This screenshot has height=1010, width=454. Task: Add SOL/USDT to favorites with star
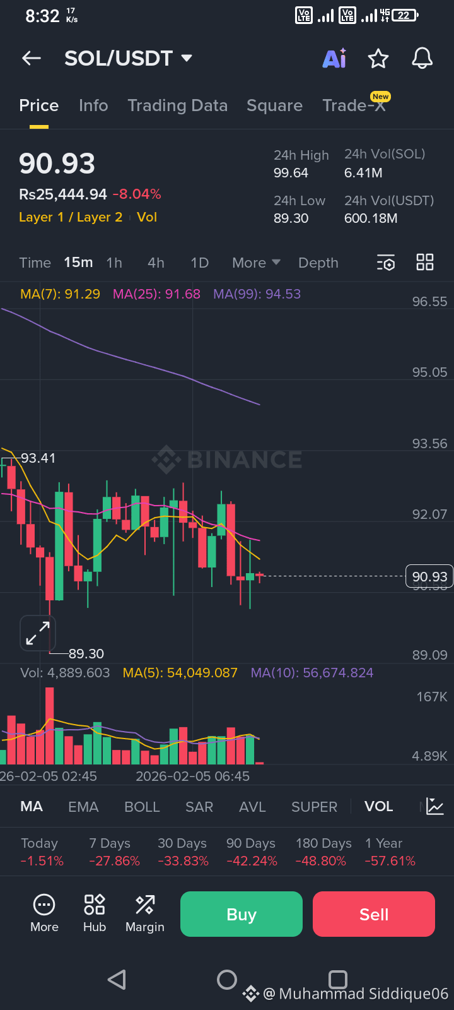tap(378, 59)
